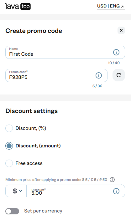
Task: Click info icon beside minimum price note
Action: [112, 180]
